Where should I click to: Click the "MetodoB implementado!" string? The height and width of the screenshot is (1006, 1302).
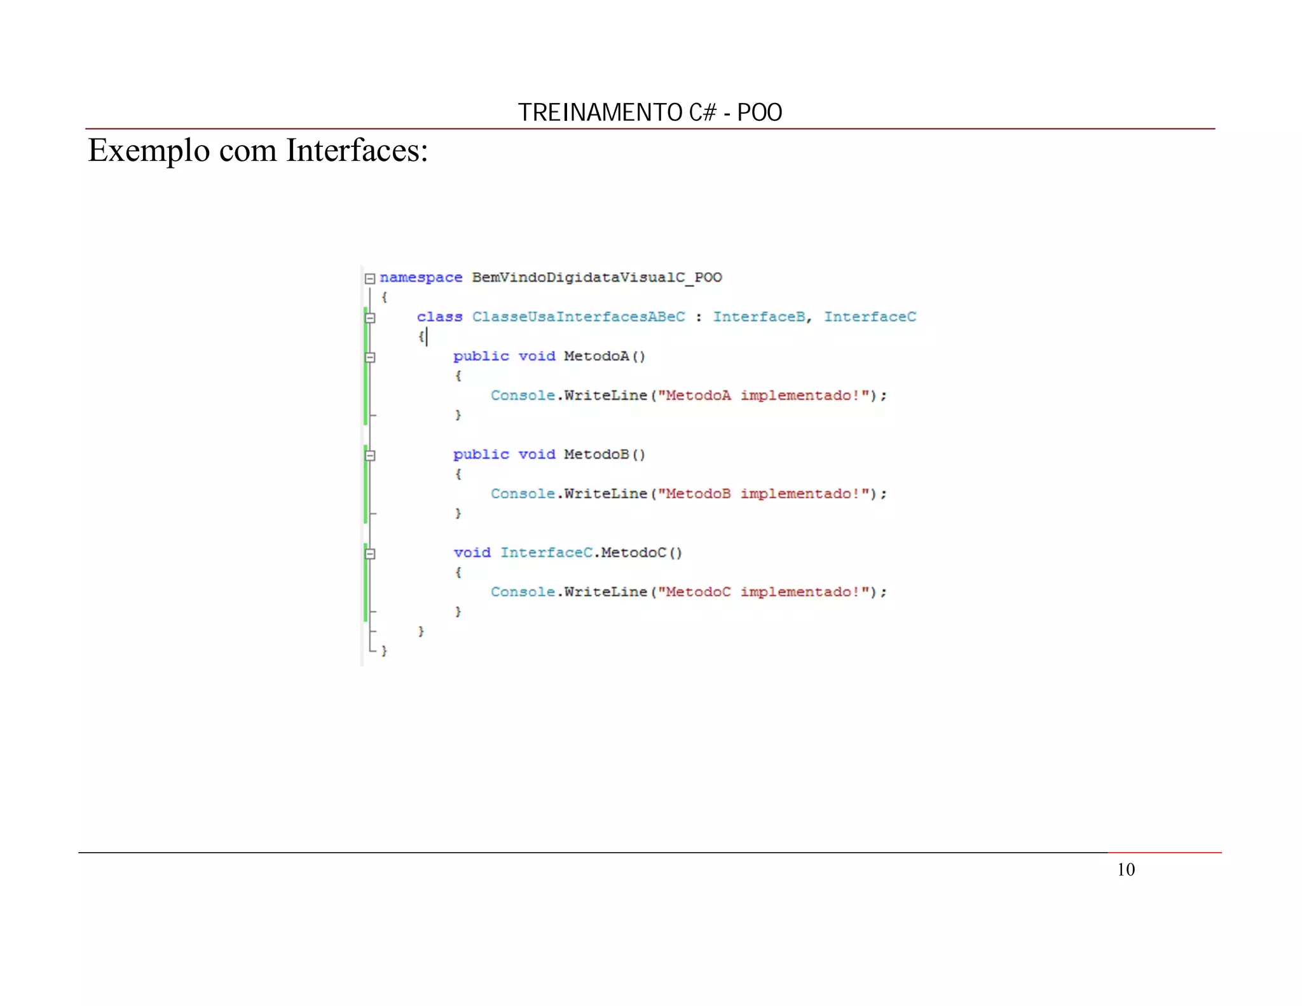[764, 493]
